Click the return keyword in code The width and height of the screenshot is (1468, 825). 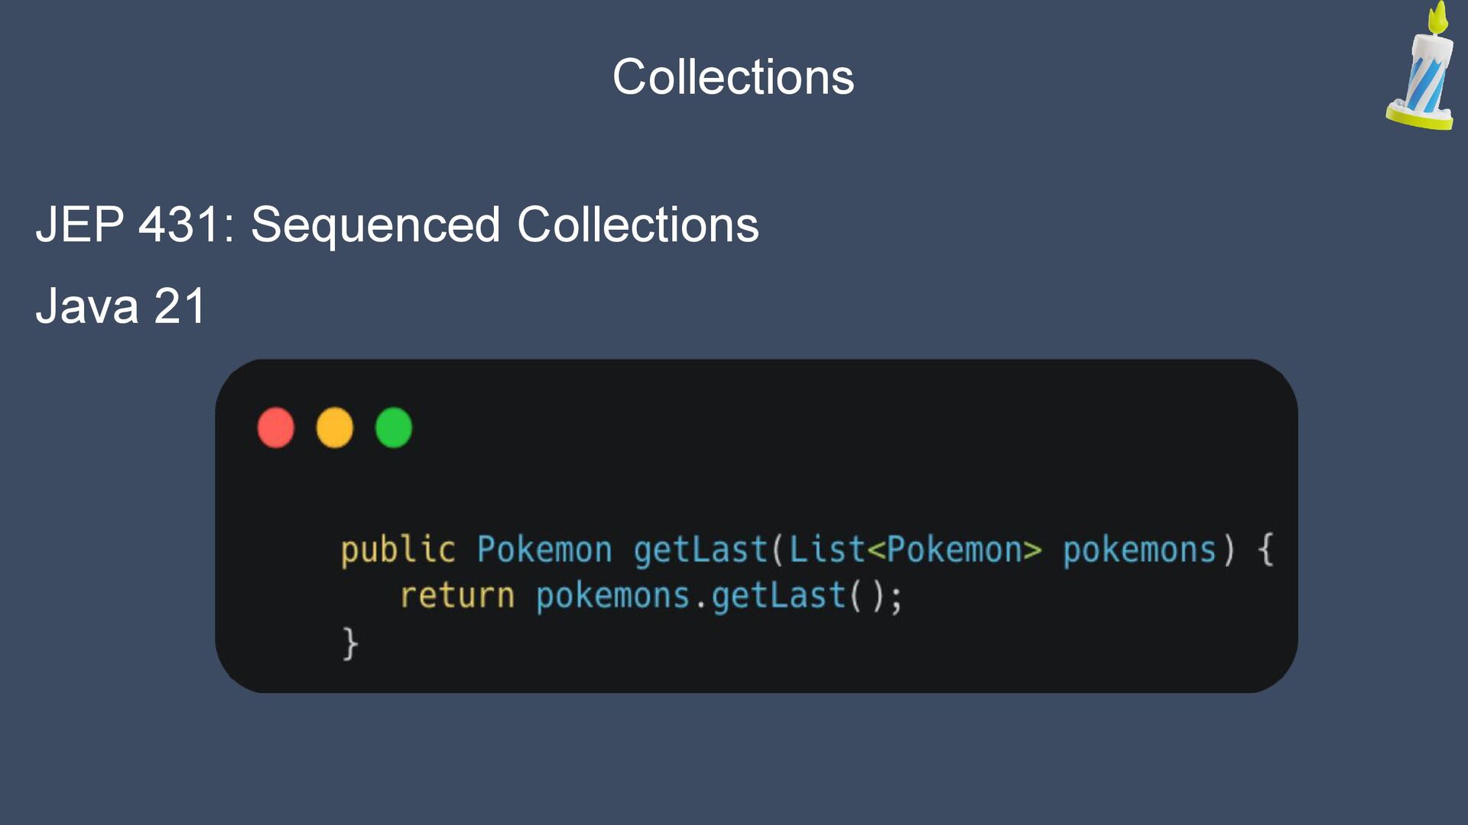point(457,596)
